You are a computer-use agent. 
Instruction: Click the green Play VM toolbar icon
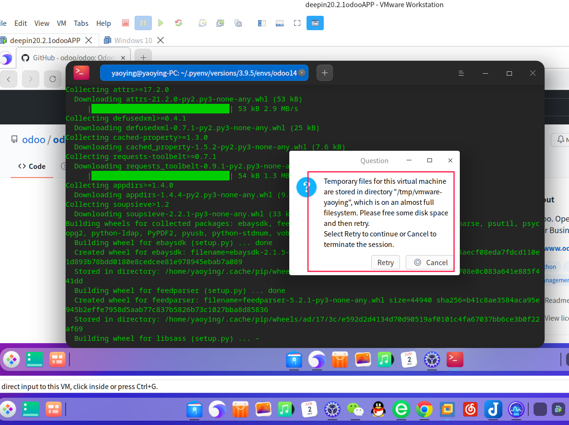161,23
